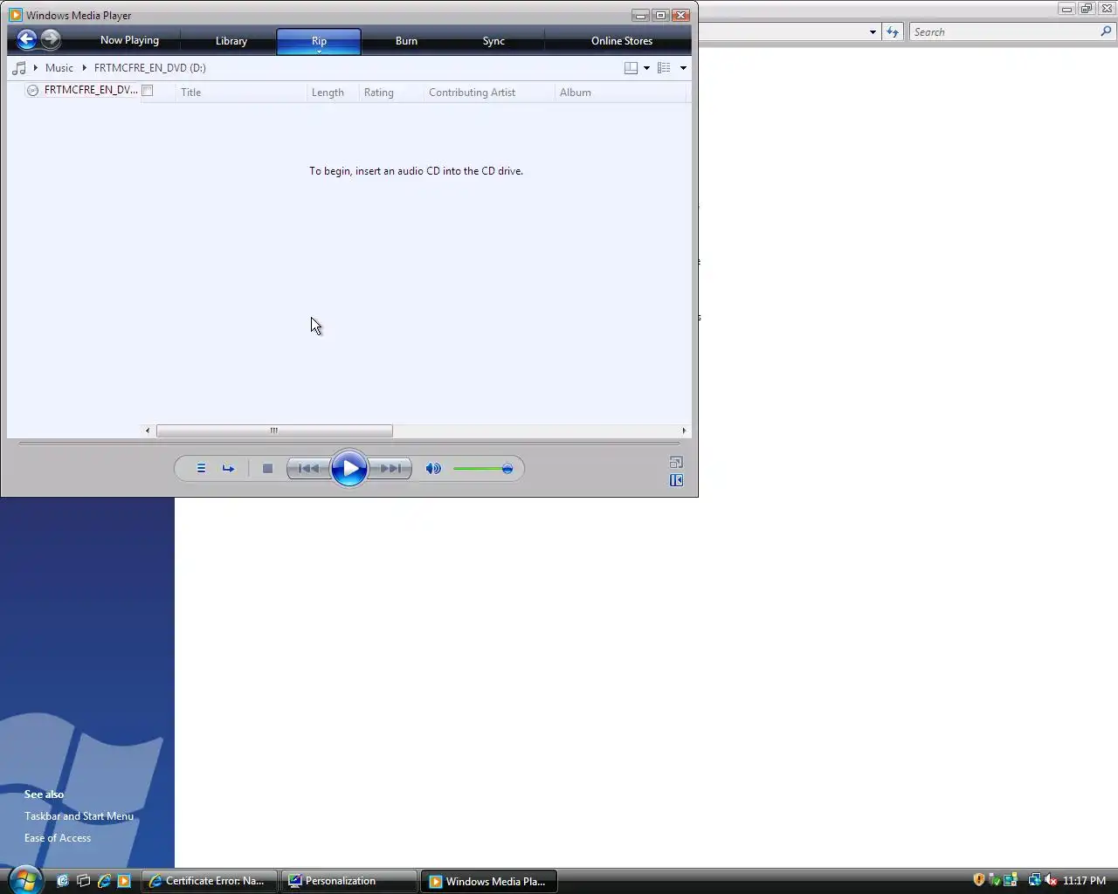Click FRTMCFRE_EN_DVD (D:) breadcrumb
1118x894 pixels.
pyautogui.click(x=150, y=68)
